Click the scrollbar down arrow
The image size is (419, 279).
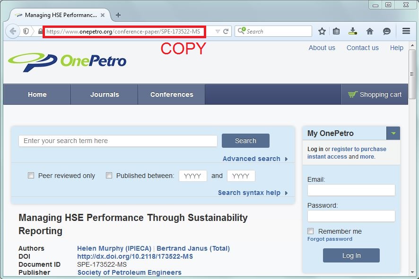(412, 272)
